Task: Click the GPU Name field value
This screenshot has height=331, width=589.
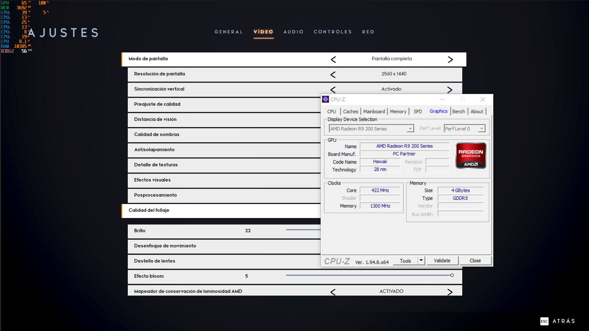Action: pyautogui.click(x=404, y=146)
